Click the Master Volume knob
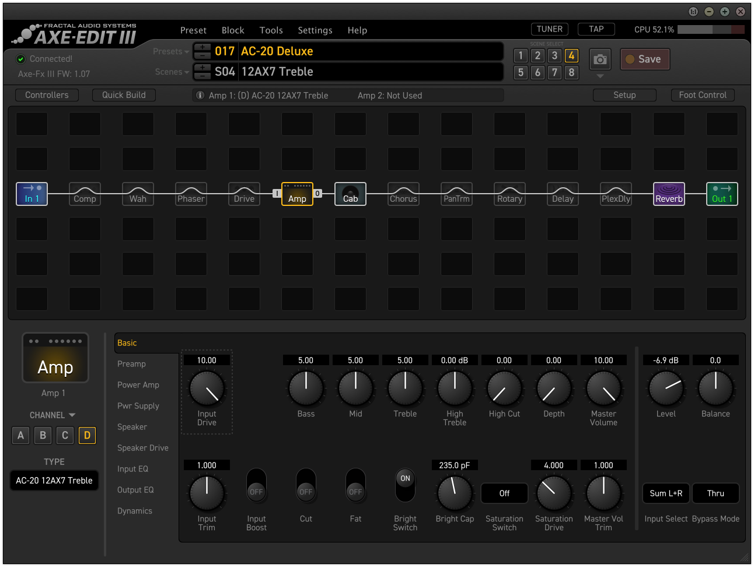This screenshot has width=754, height=567. tap(603, 388)
